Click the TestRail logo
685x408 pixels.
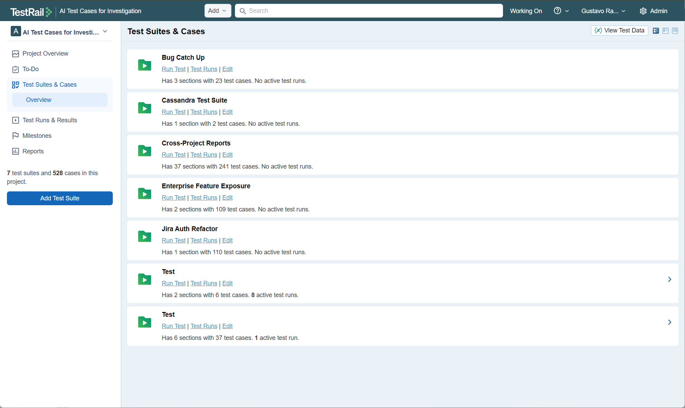(x=31, y=11)
